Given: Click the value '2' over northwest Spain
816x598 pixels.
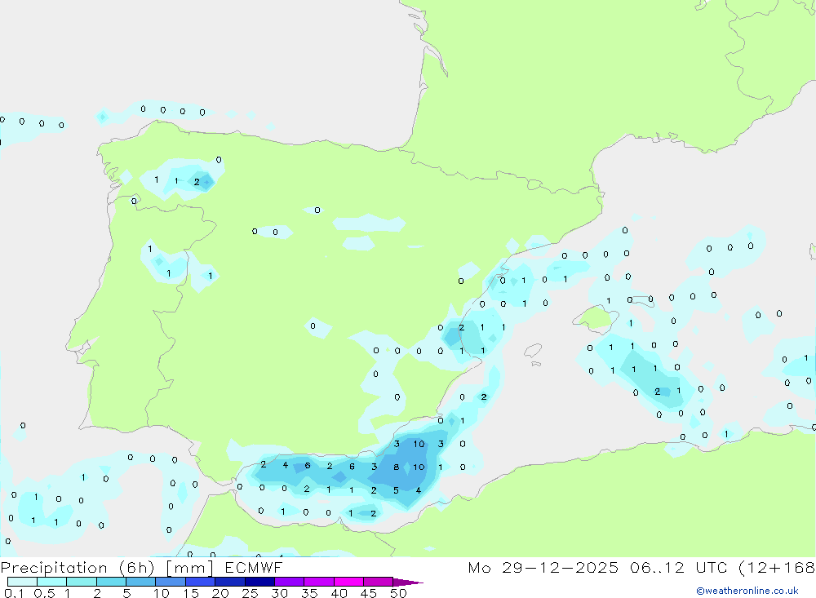Looking at the screenshot, I should [196, 182].
